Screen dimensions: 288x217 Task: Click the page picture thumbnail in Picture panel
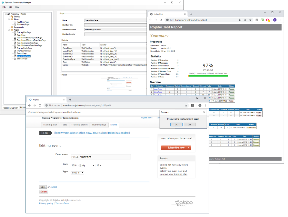coord(119,84)
